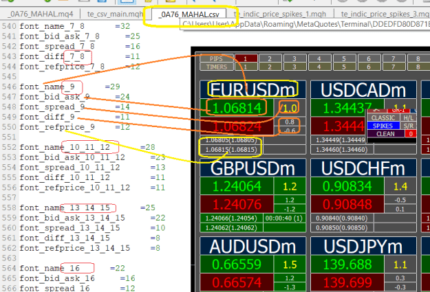Click the hand icon in popup panel
The image size is (430, 292).
(376, 110)
